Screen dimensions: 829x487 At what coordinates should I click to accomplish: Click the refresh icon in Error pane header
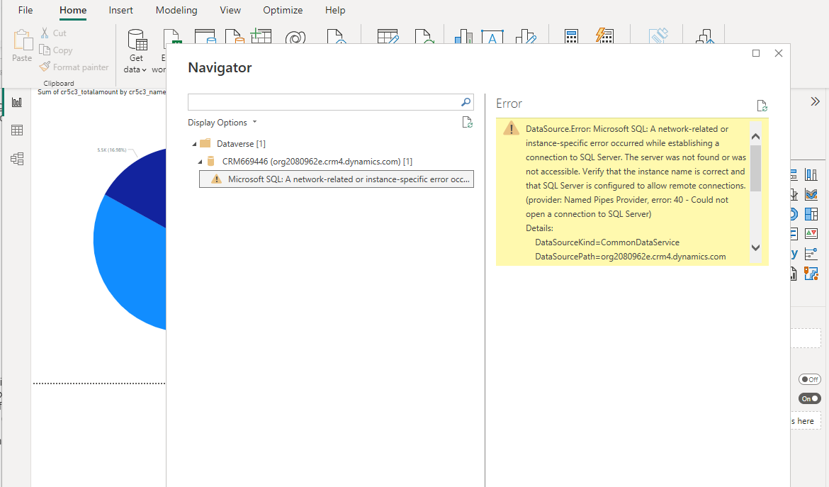762,106
